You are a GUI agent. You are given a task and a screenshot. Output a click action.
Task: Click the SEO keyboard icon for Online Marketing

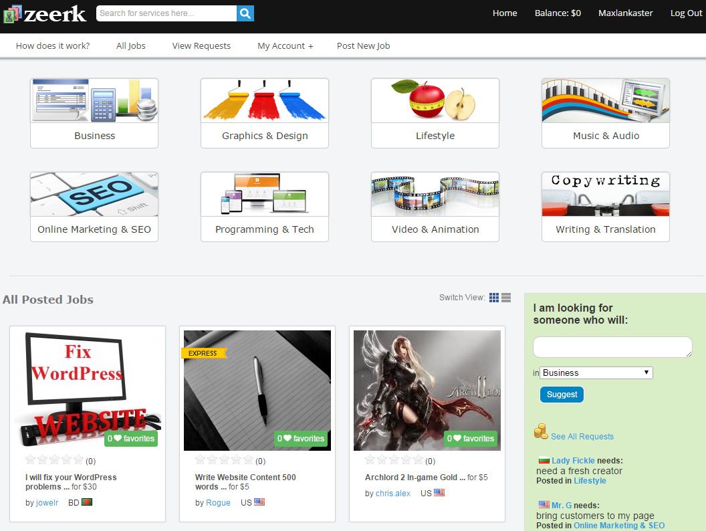tap(94, 194)
